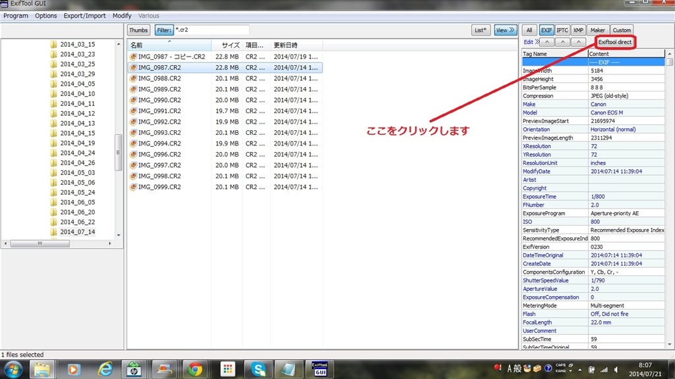This screenshot has width=675, height=379.
Task: Click the Exiftool direct button
Action: (615, 42)
